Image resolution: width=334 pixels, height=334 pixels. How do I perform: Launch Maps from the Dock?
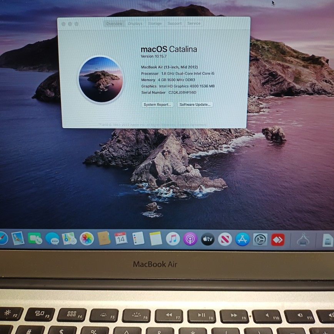click(69, 238)
